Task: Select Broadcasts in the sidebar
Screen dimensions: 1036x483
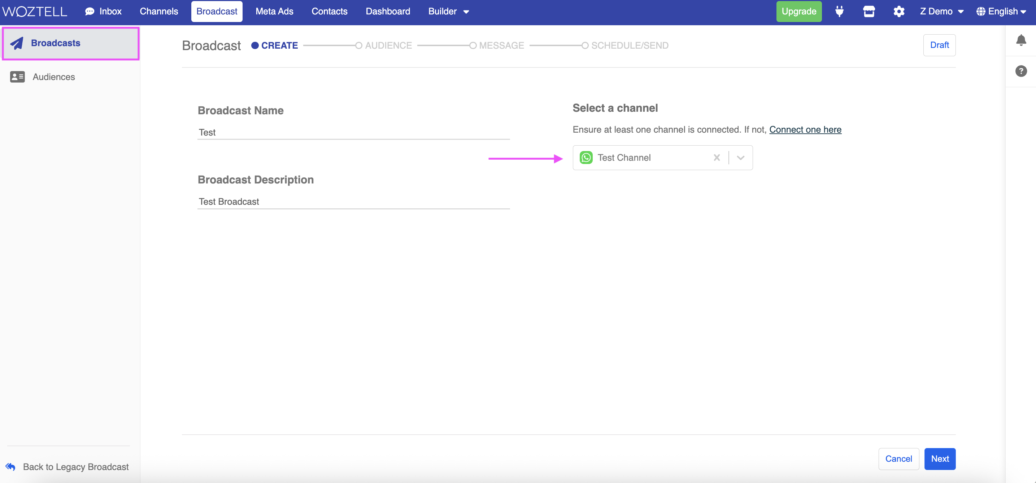Action: tap(71, 43)
